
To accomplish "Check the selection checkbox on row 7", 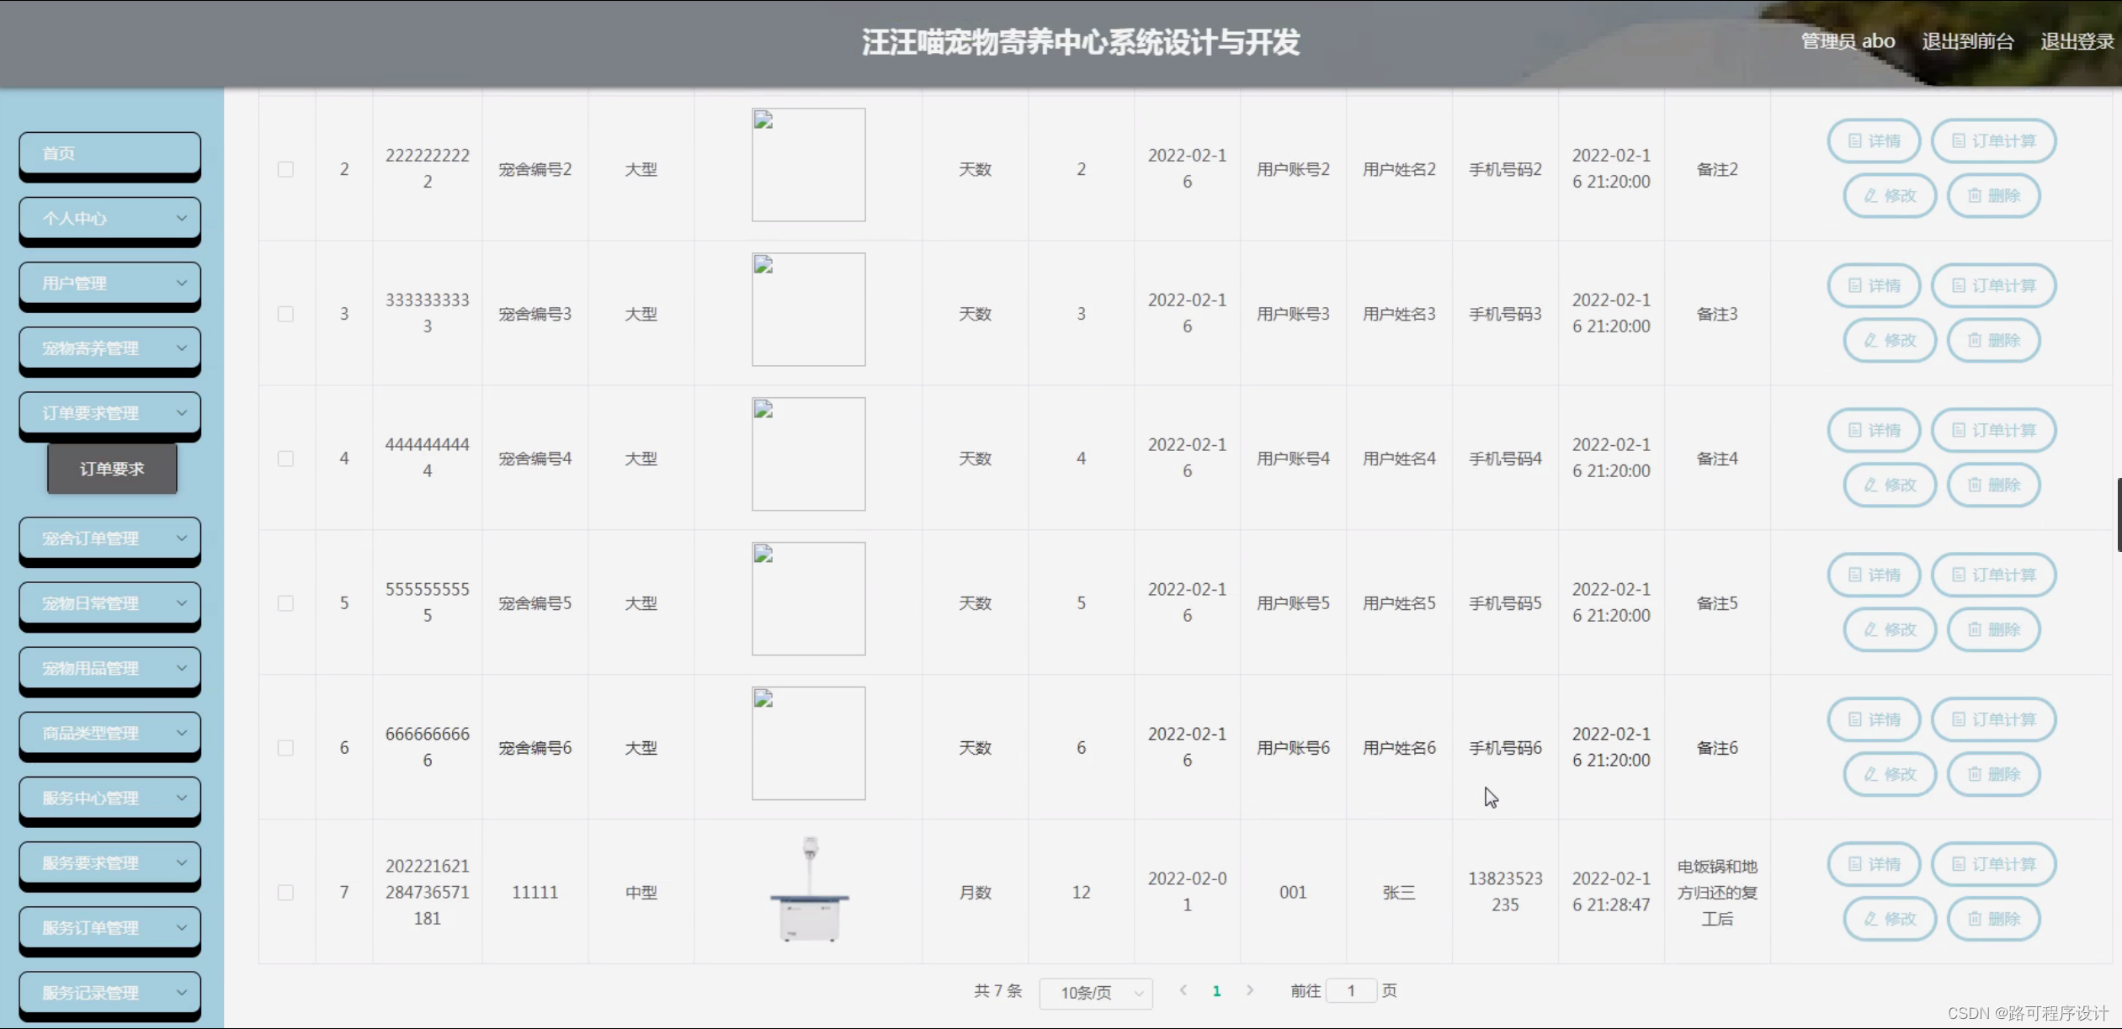I will point(285,892).
